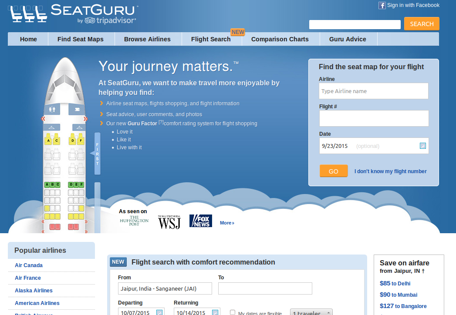Open the Alaska Airlines link
This screenshot has height=315, width=456.
34,290
